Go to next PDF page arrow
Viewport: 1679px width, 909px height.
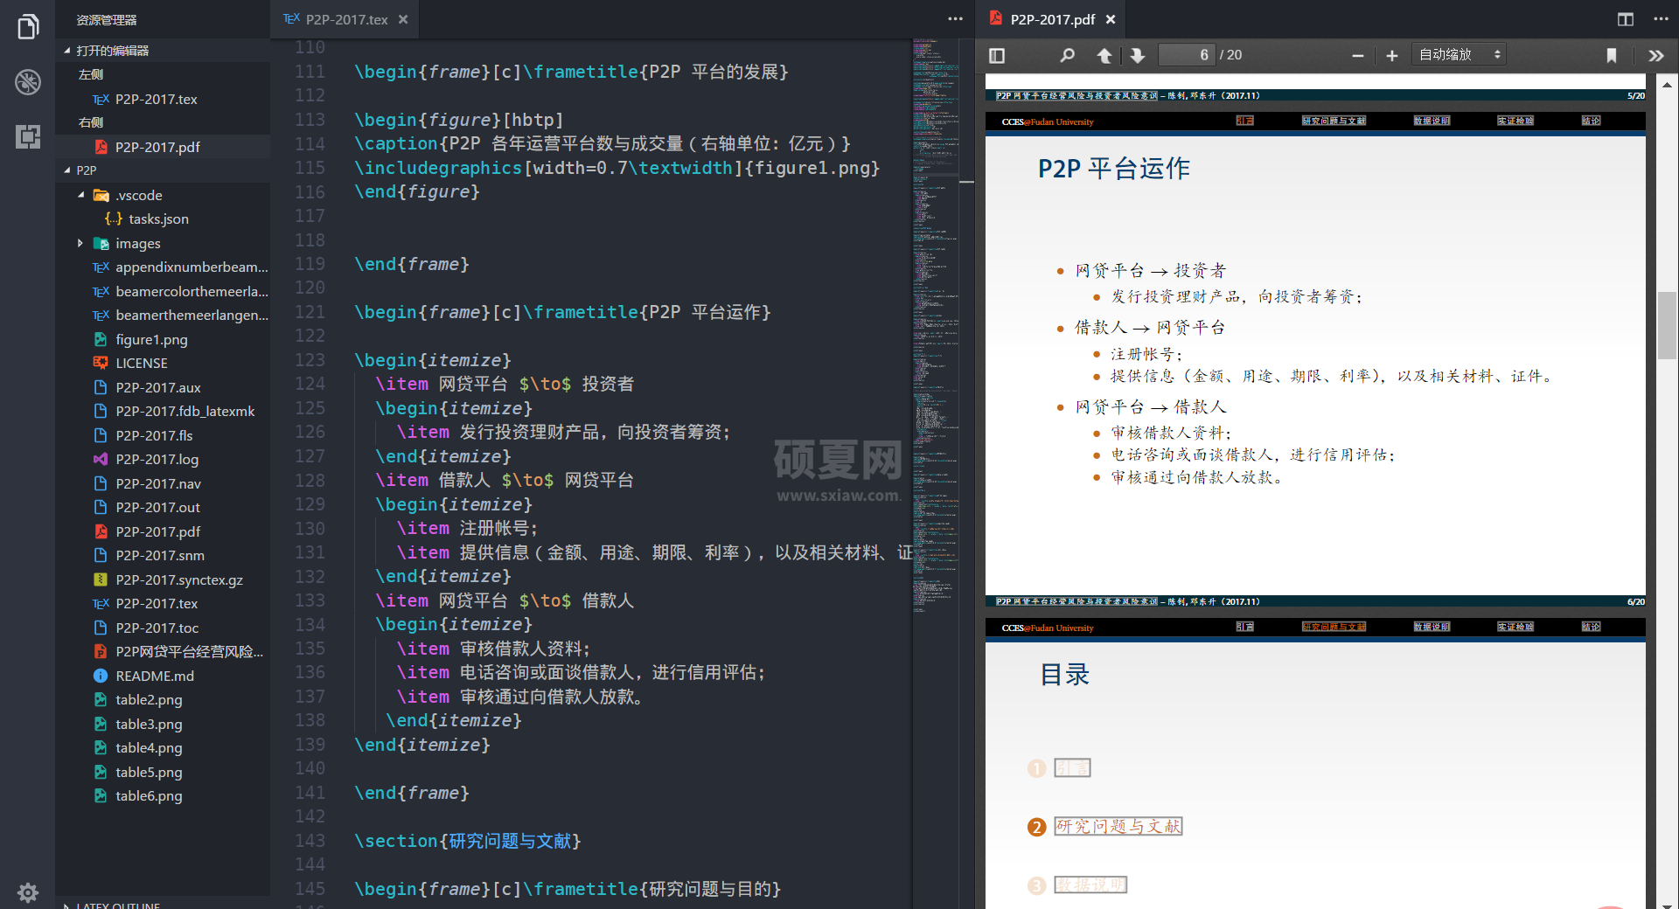pos(1137,55)
